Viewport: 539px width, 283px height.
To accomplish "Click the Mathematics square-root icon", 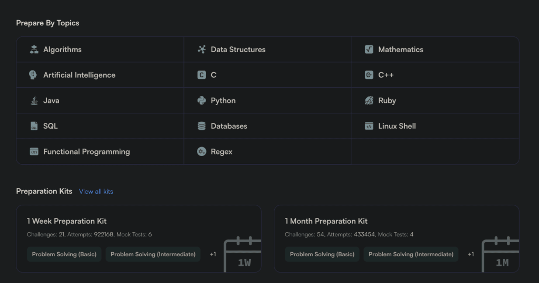I will tap(369, 49).
